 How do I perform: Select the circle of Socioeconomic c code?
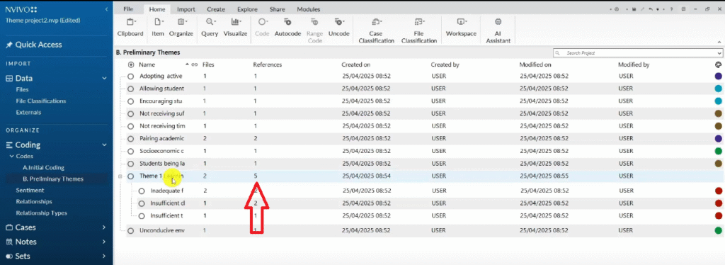click(131, 151)
